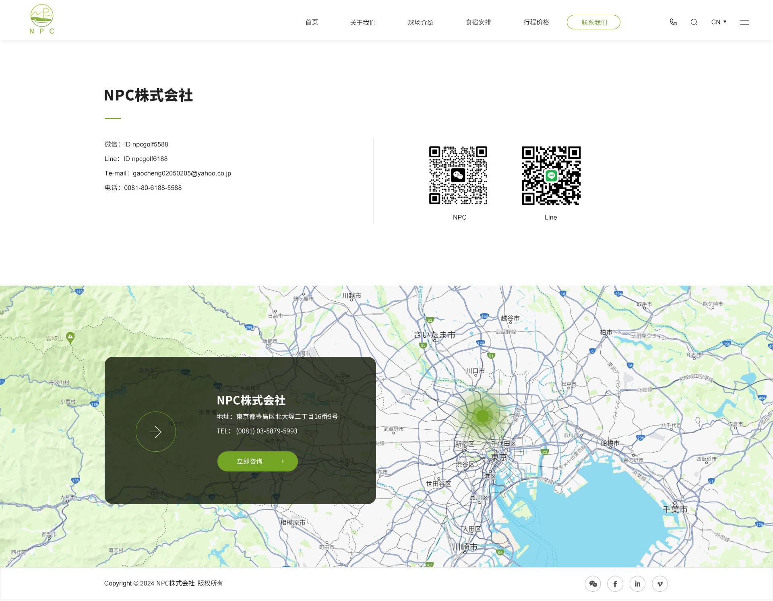Click the Line ID npcgolf6188 text
Viewport: 773px width, 601px height.
click(145, 159)
